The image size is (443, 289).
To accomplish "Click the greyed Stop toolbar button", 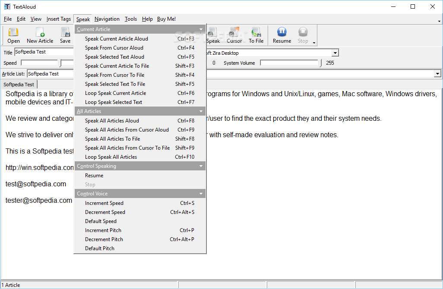I will point(303,35).
